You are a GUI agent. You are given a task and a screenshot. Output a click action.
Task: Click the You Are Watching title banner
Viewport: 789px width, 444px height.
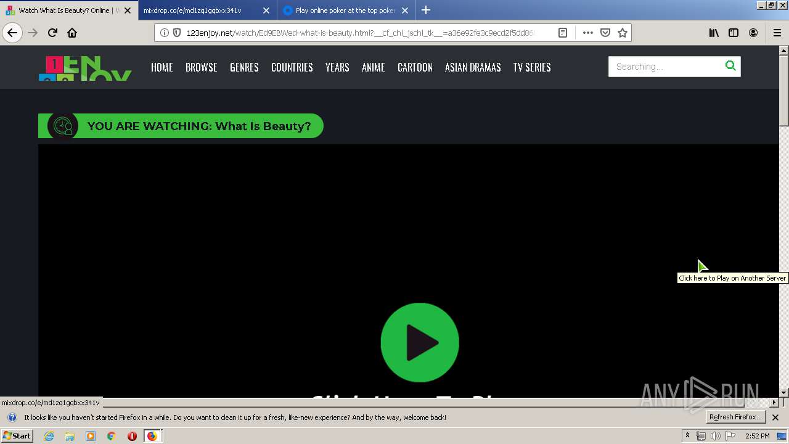pyautogui.click(x=181, y=126)
